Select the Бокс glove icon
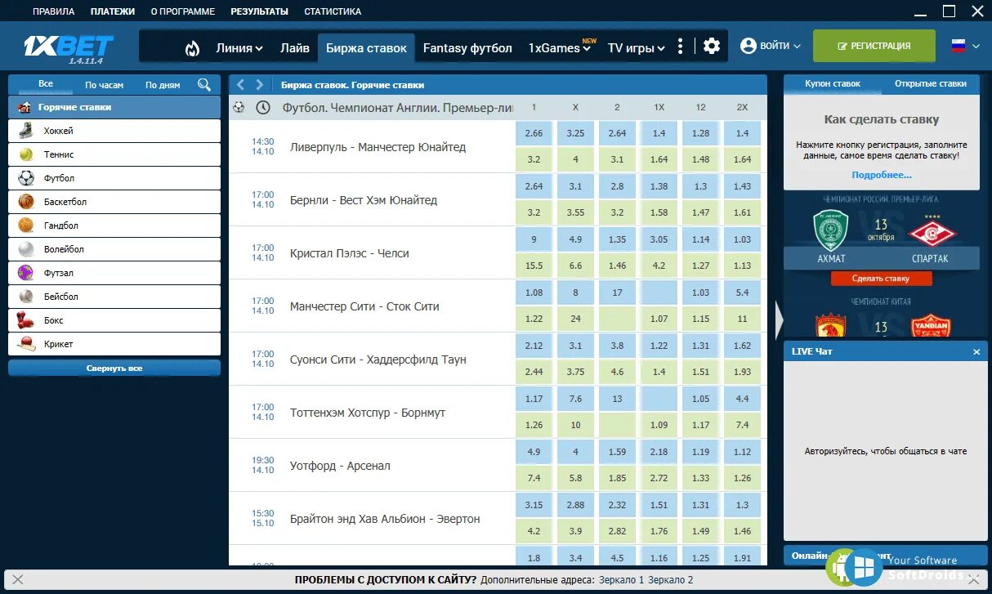The width and height of the screenshot is (992, 594). pyautogui.click(x=27, y=320)
